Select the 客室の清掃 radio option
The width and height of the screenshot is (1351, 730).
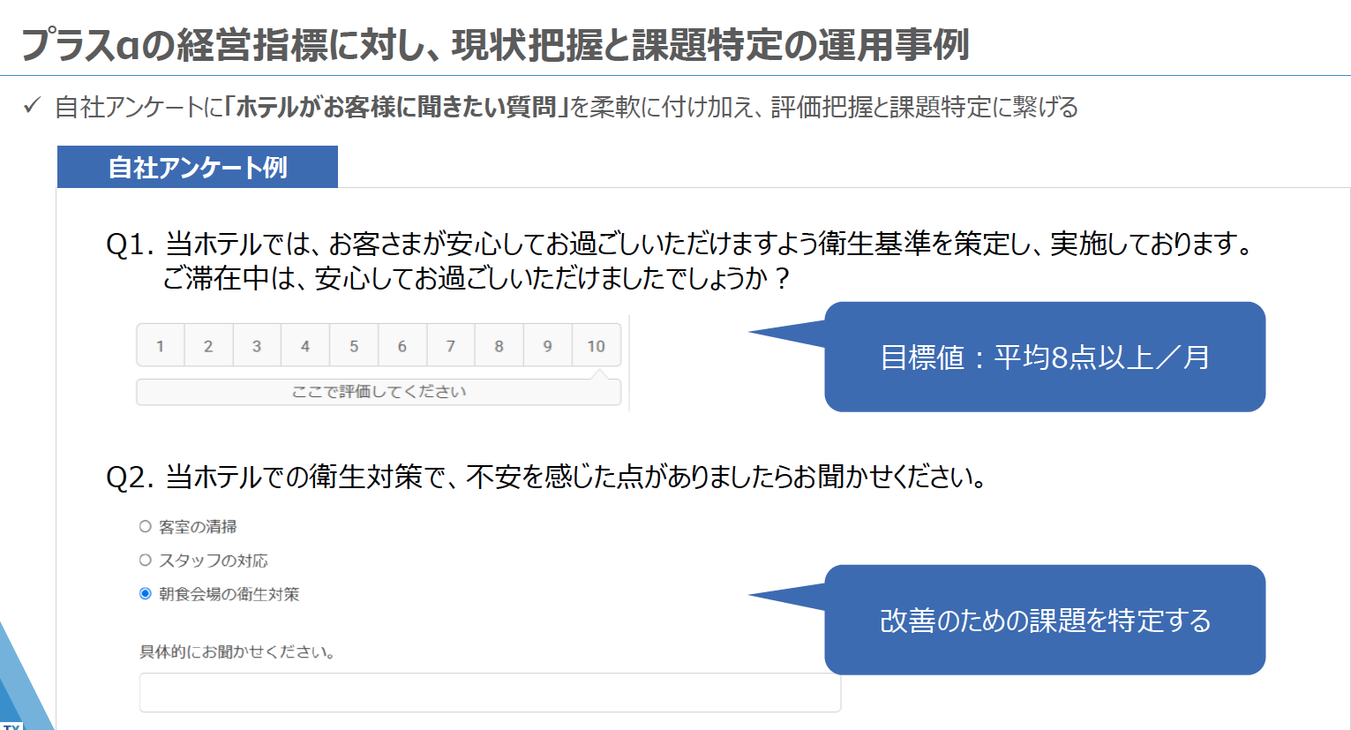coord(146,526)
